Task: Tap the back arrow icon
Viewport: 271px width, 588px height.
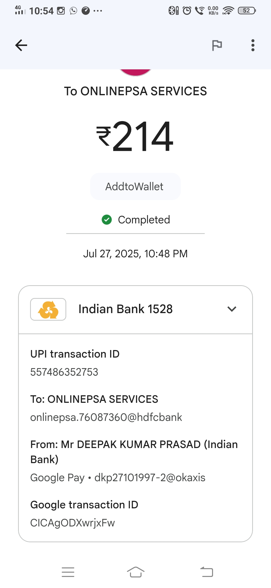Action: point(21,45)
